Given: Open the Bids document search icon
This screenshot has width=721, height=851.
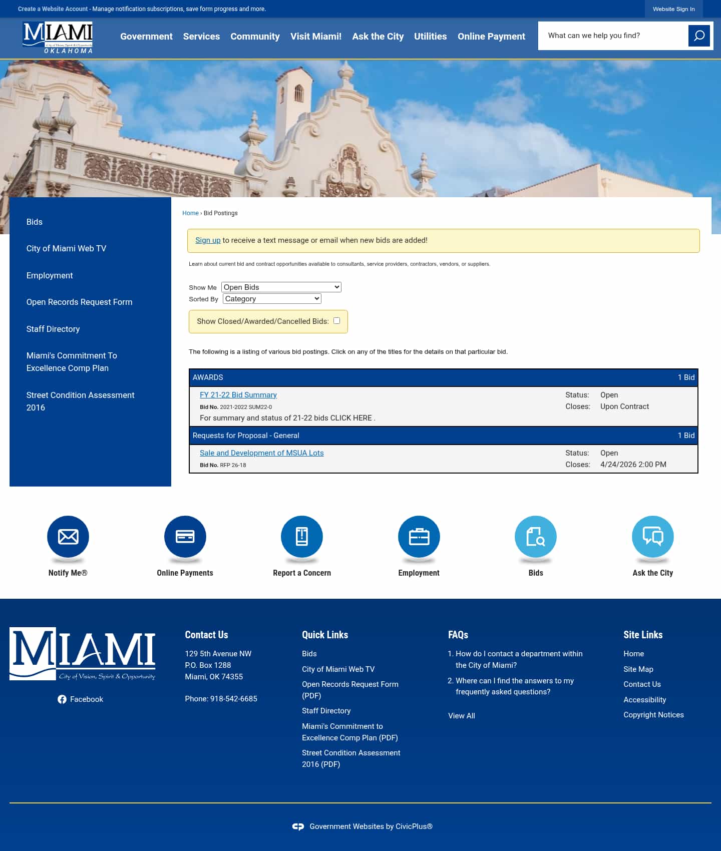Looking at the screenshot, I should [x=536, y=537].
